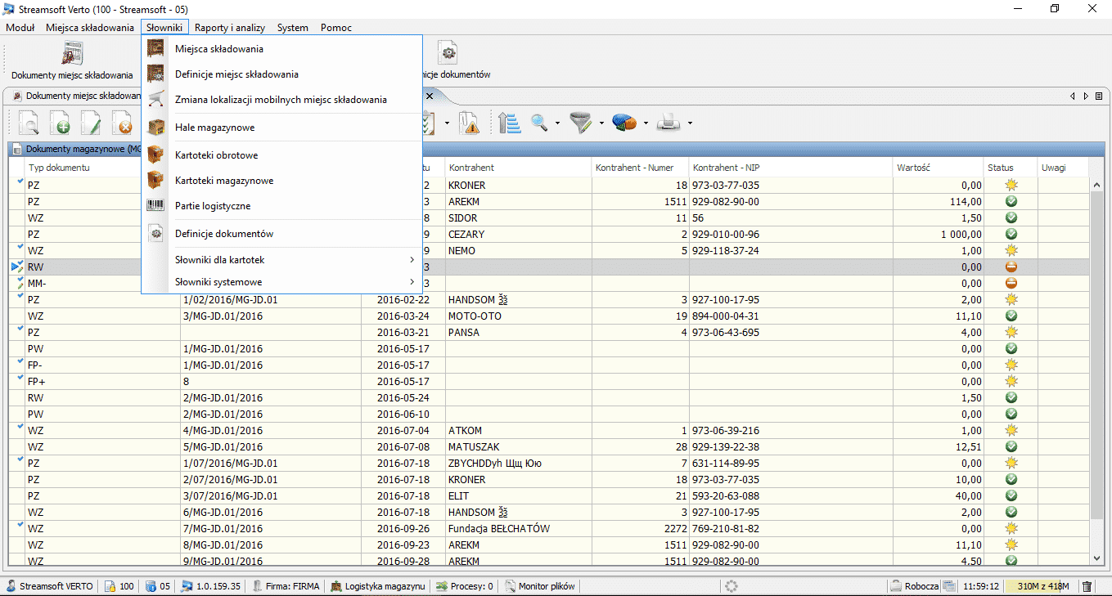Click the MOTO-OTO contractor cell
Image resolution: width=1112 pixels, height=596 pixels.
coord(518,316)
